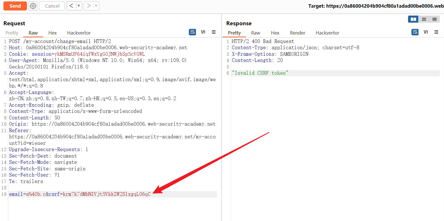Screen dimensions: 444x221
Task: Switch to combined tabbed view layout
Action: [x=434, y=19]
